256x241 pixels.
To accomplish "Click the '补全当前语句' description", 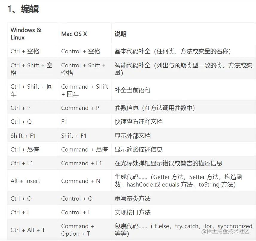I will tap(132, 90).
